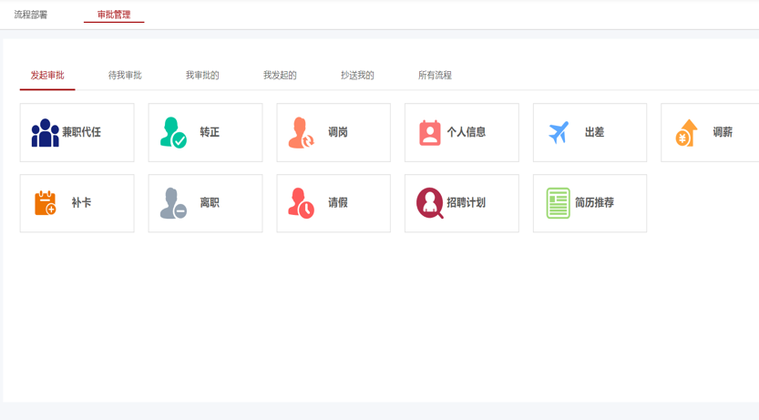Start the 请假 request label
Viewport: 759px width, 420px height.
(x=338, y=202)
